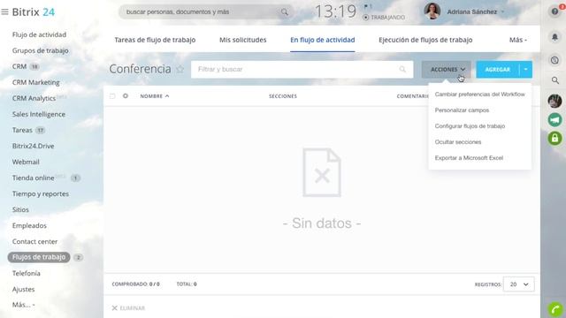
Task: Open Tareas in the sidebar
Action: point(22,130)
